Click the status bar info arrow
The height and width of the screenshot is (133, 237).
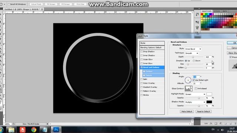(x=47, y=124)
